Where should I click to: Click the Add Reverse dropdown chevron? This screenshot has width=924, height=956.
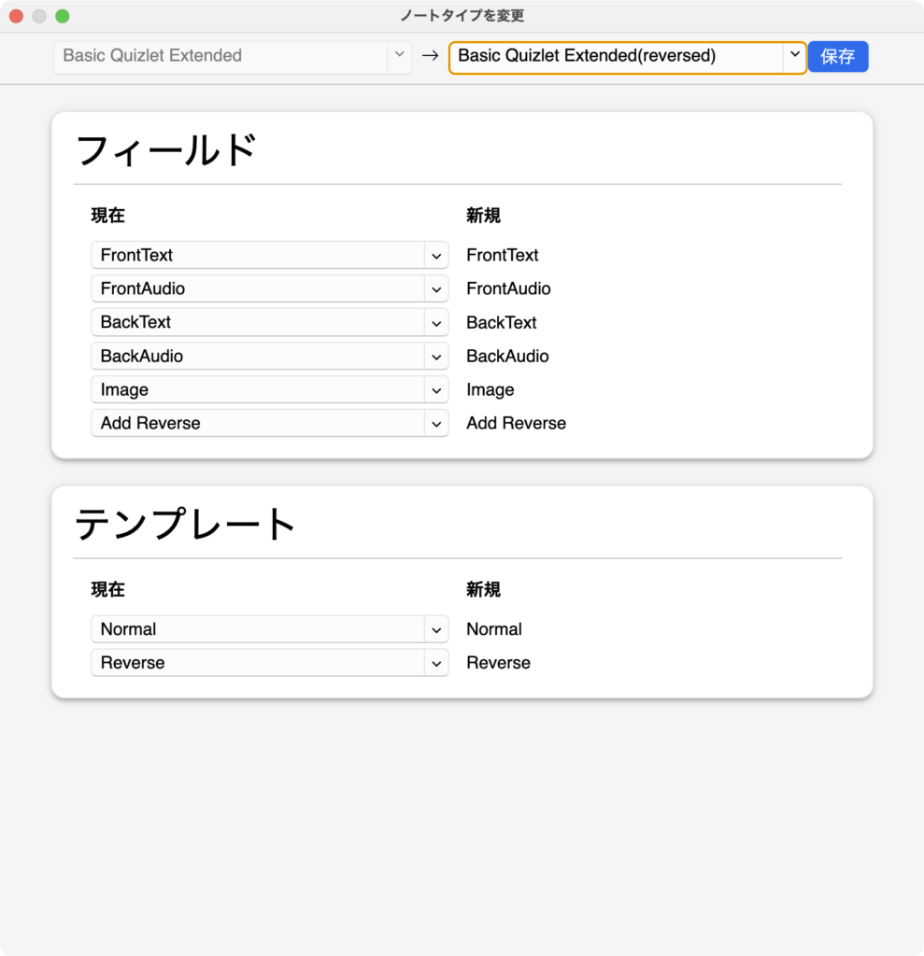click(x=436, y=423)
